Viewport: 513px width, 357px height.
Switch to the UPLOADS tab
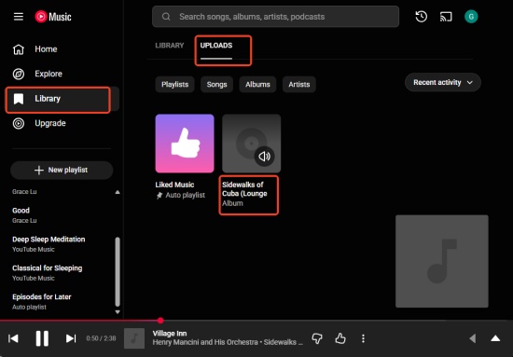click(216, 46)
